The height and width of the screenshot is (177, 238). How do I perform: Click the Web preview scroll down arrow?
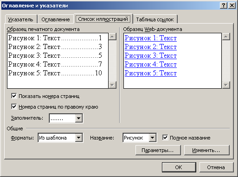pos(226,85)
